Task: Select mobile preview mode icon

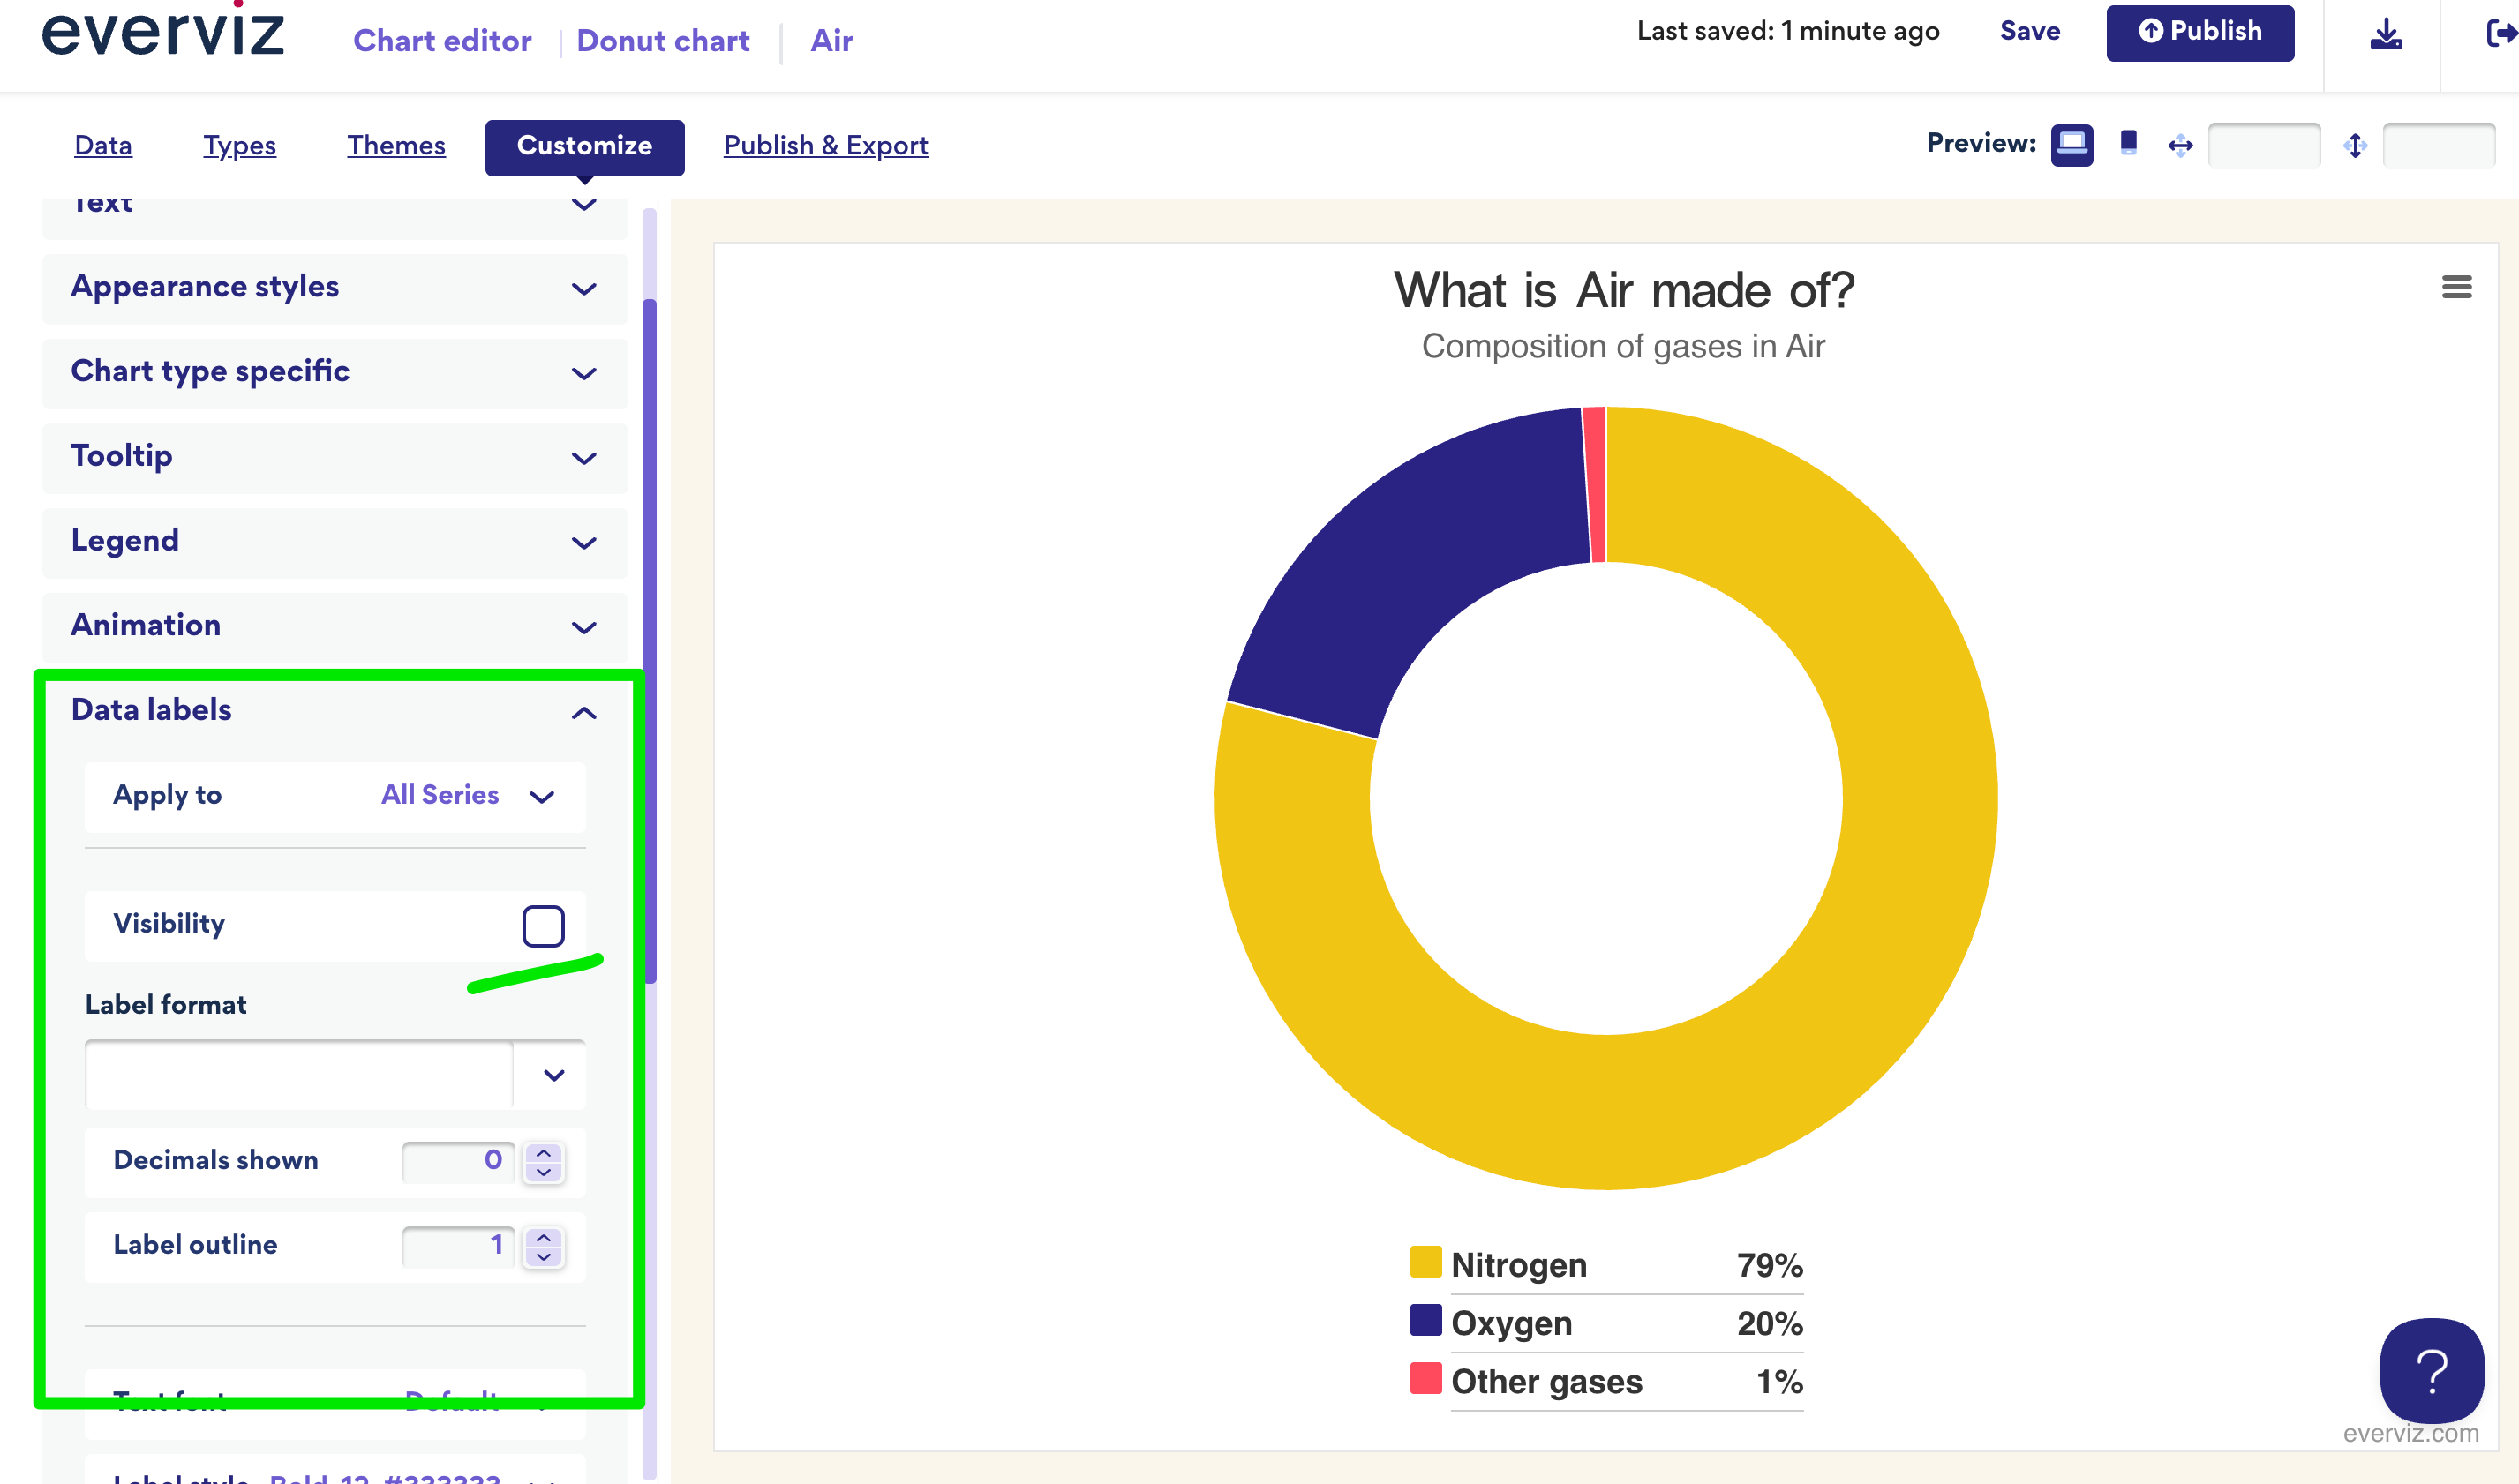Action: pos(2128,144)
